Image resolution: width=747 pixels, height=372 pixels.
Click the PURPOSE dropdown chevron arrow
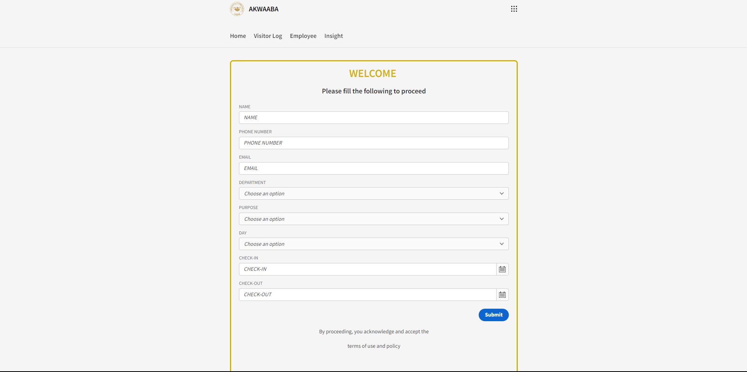(502, 219)
